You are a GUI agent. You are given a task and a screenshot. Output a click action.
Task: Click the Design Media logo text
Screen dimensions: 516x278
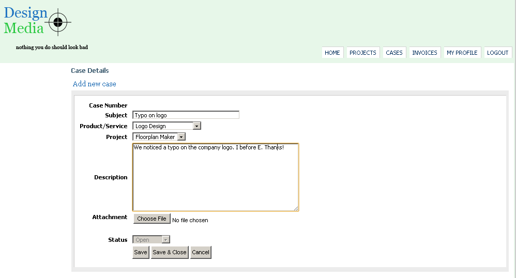[26, 20]
